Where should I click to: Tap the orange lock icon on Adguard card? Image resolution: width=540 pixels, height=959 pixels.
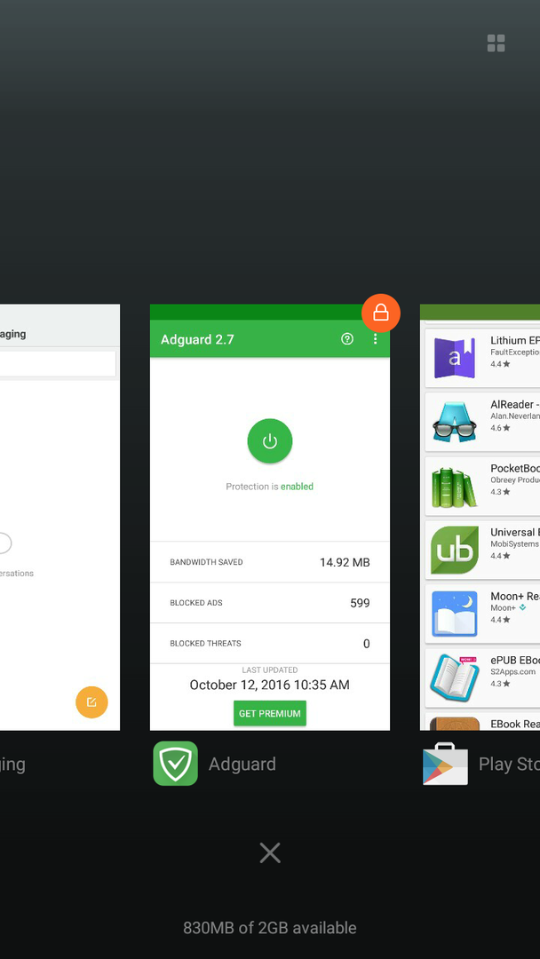tap(380, 313)
